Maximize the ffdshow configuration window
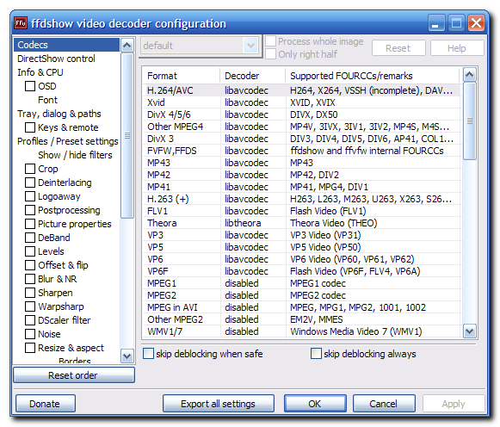500x427 pixels. (x=457, y=23)
